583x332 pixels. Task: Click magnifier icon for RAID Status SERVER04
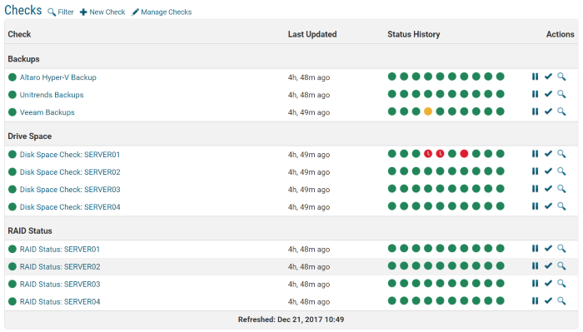[x=561, y=301]
